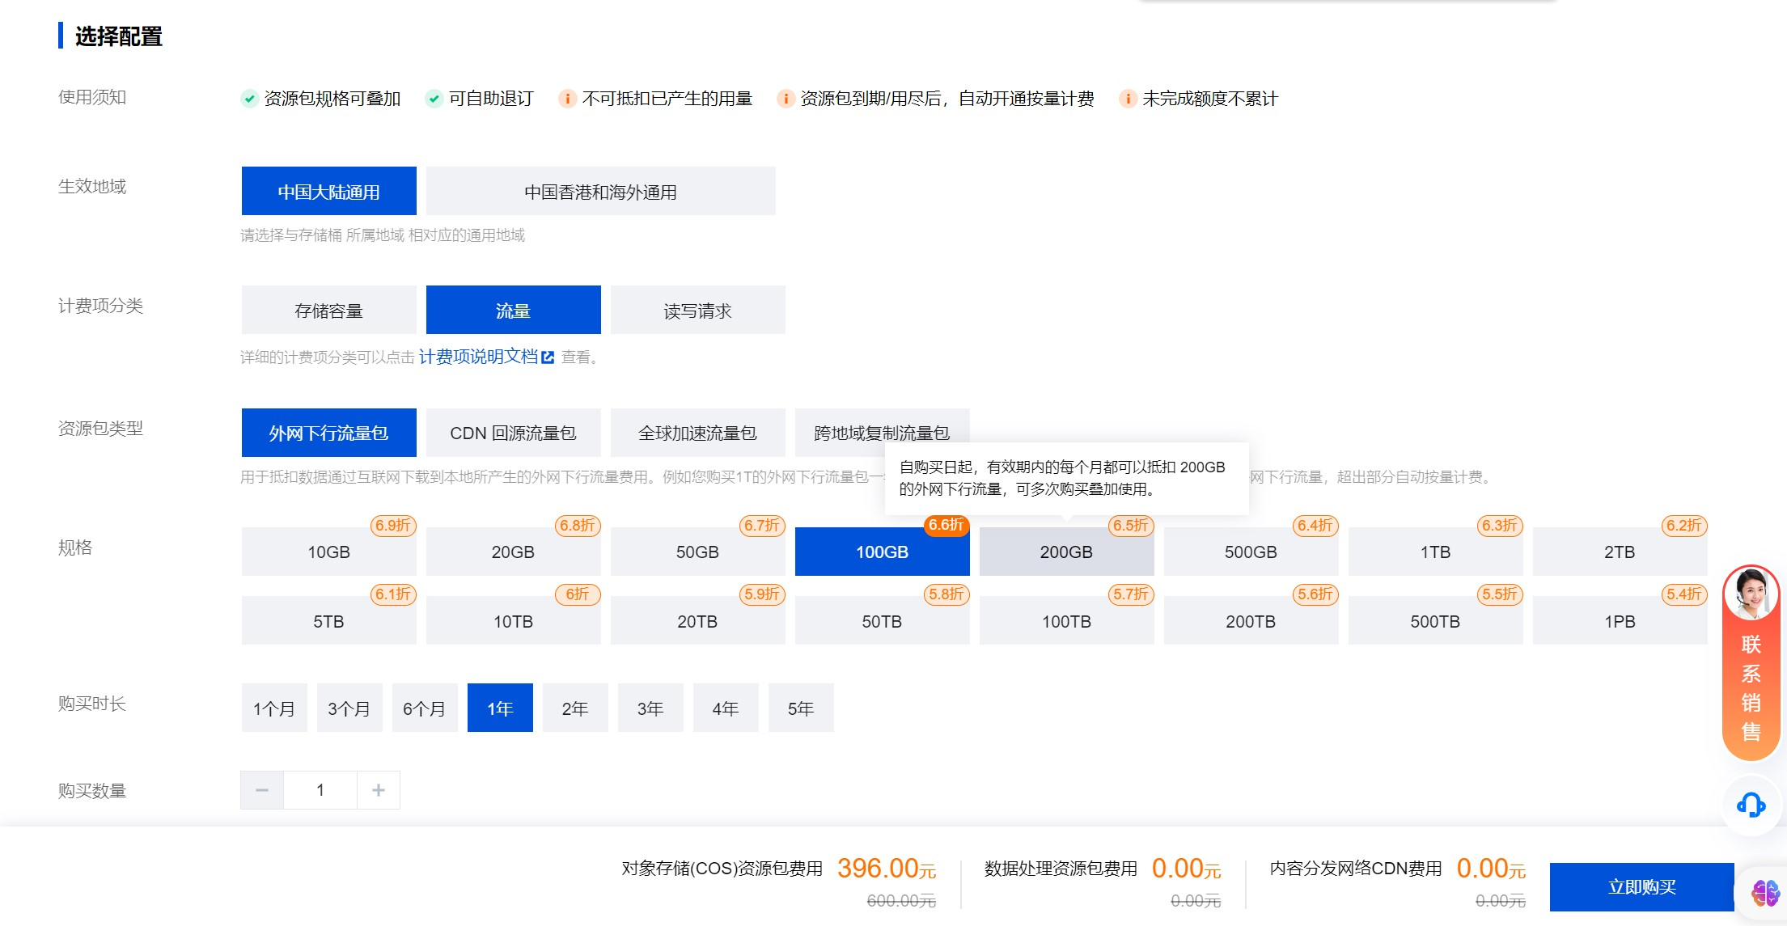Switch to the 读写请求 billing category
This screenshot has width=1787, height=926.
(697, 311)
